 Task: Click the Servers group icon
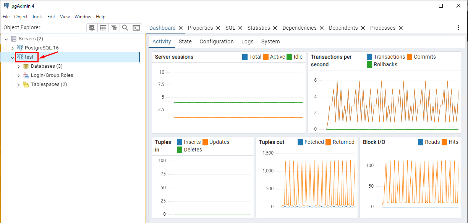[x=14, y=39]
